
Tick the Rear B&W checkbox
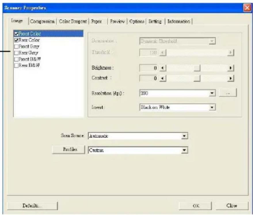16,66
